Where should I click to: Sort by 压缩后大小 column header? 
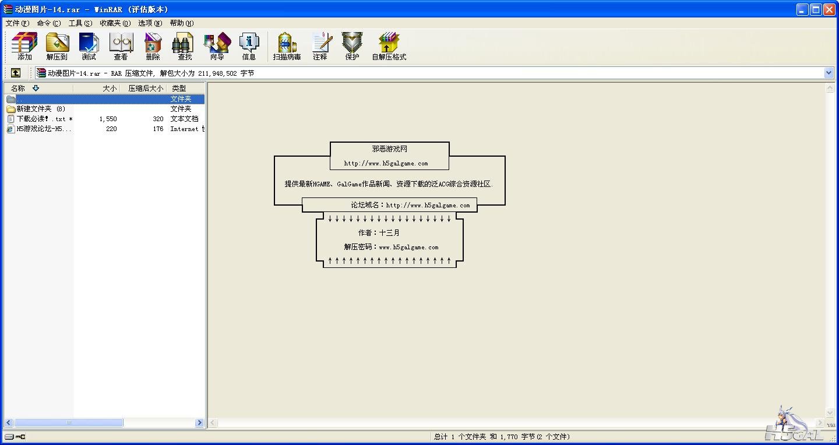(145, 89)
